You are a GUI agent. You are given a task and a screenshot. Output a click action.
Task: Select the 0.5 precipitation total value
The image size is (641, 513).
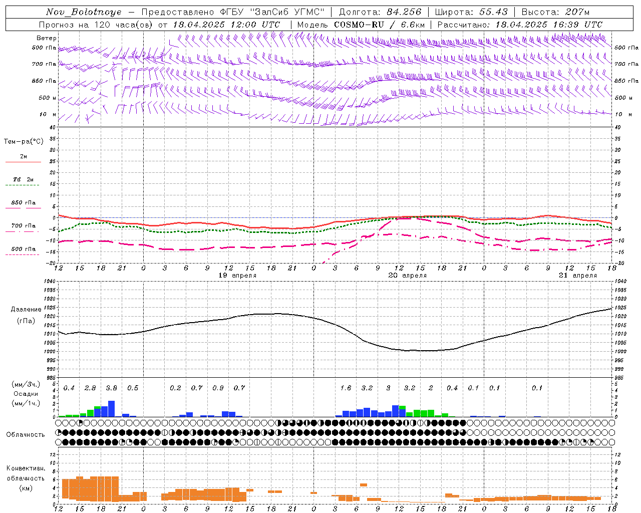[x=133, y=388]
